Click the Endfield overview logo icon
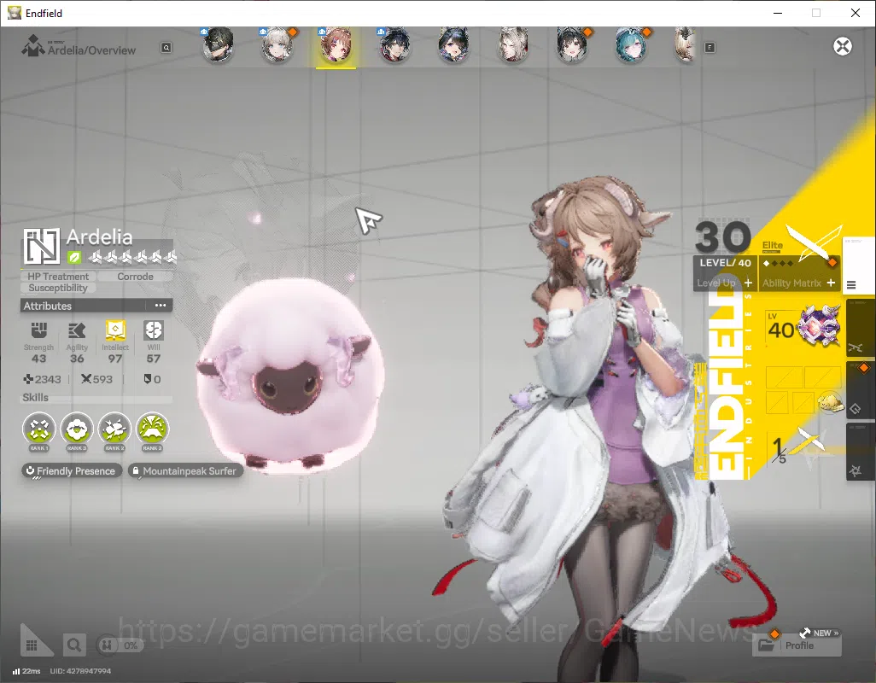Screen dimensions: 876x683 pyautogui.click(x=33, y=45)
